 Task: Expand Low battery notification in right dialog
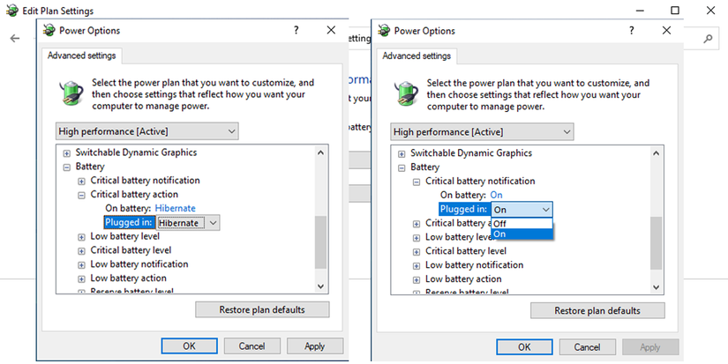[x=417, y=265]
